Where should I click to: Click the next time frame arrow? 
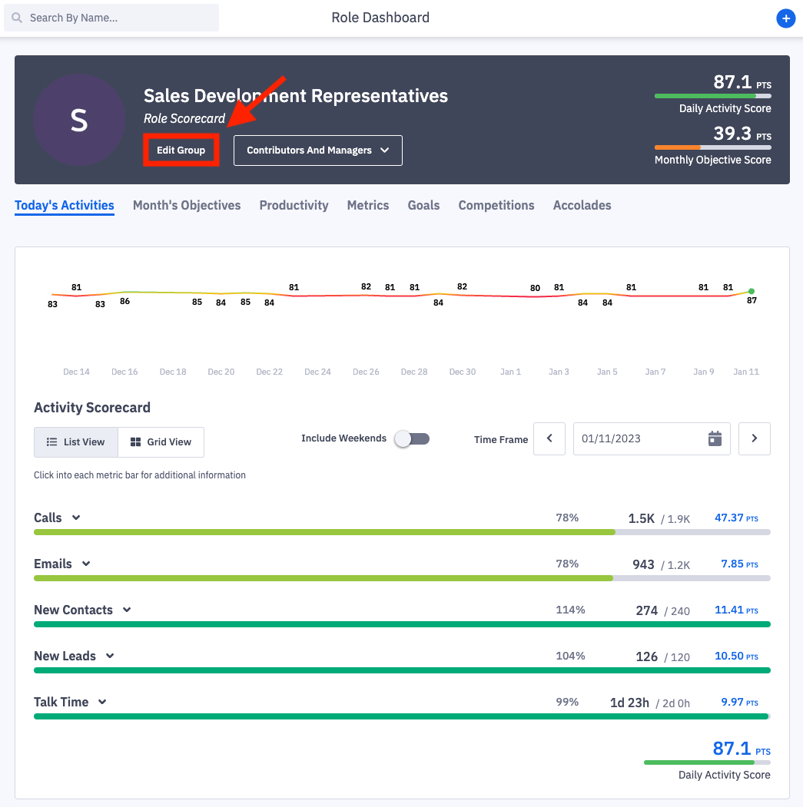pyautogui.click(x=754, y=438)
